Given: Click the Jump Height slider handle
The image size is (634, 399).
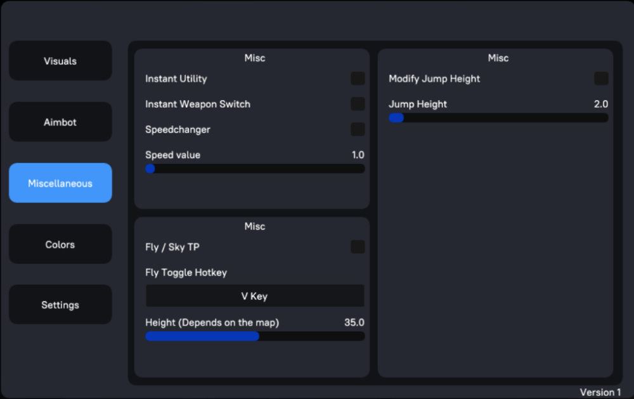Looking at the screenshot, I should [x=396, y=118].
